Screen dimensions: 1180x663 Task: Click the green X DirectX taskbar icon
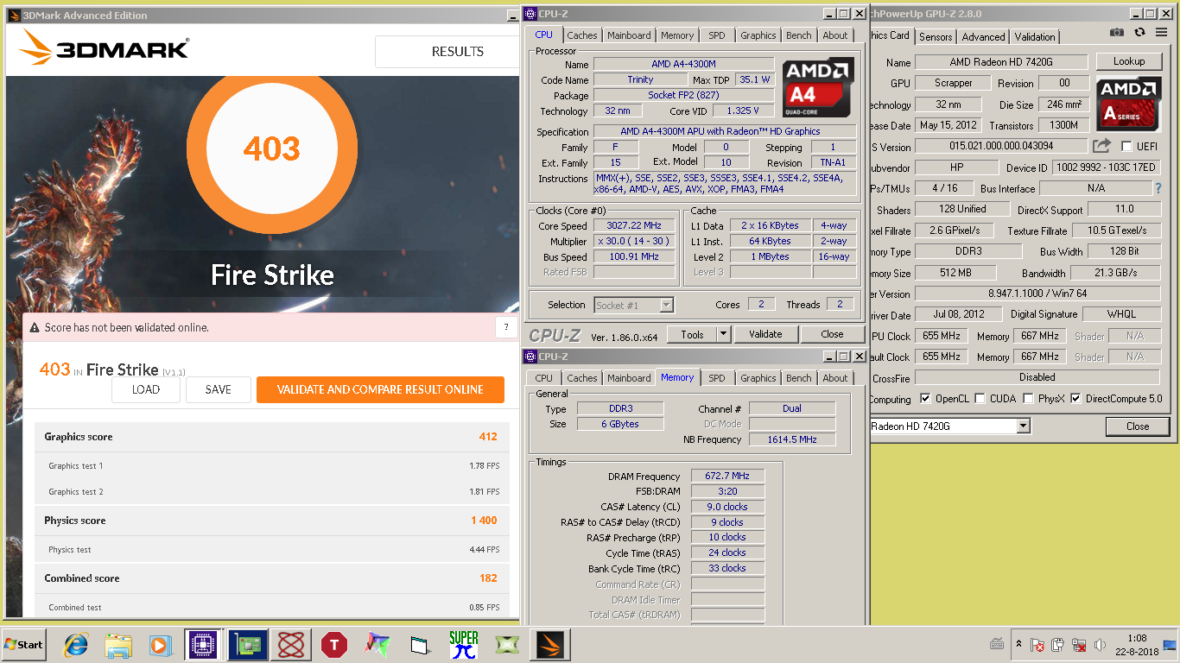tap(507, 644)
